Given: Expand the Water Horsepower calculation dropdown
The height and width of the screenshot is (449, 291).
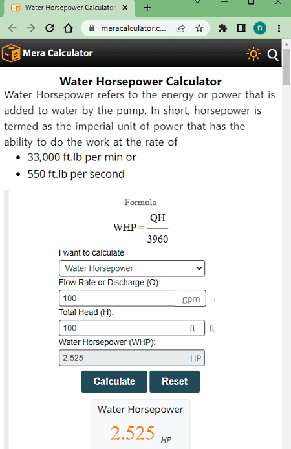Looking at the screenshot, I should coord(132,268).
